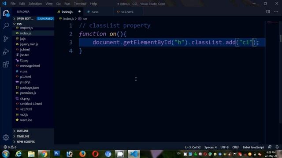Viewport: 282px width, 158px height.
Task: Click the Visual Studio Code taskbar icon
Action: pyautogui.click(x=134, y=154)
